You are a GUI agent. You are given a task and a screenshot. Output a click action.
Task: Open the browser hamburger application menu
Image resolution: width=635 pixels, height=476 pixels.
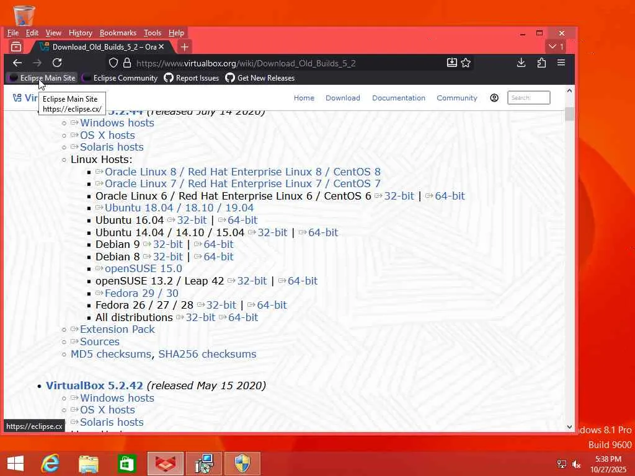(561, 63)
